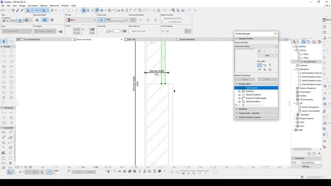Click the red delete X at Navigator bottom

pyautogui.click(x=319, y=153)
